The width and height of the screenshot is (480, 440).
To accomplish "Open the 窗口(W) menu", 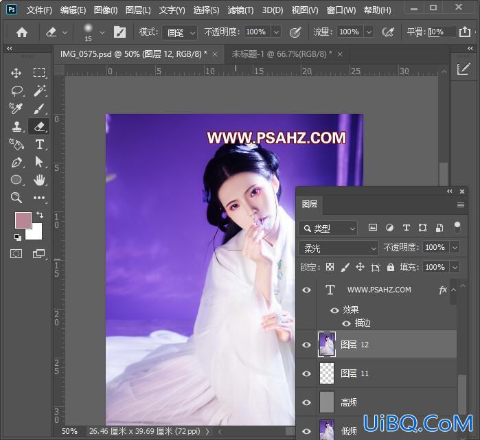I will pos(341,10).
